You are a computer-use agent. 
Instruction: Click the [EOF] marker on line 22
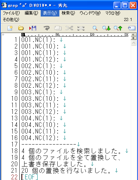[30, 177]
